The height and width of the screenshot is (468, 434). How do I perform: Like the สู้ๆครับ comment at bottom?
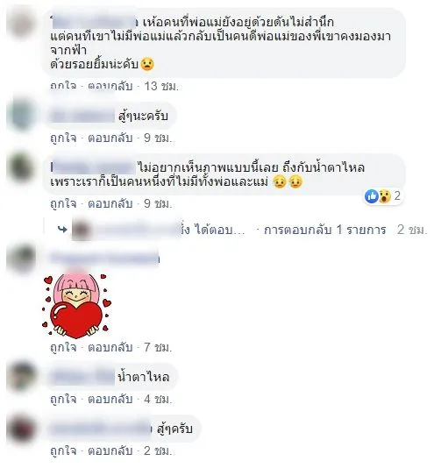(x=63, y=451)
